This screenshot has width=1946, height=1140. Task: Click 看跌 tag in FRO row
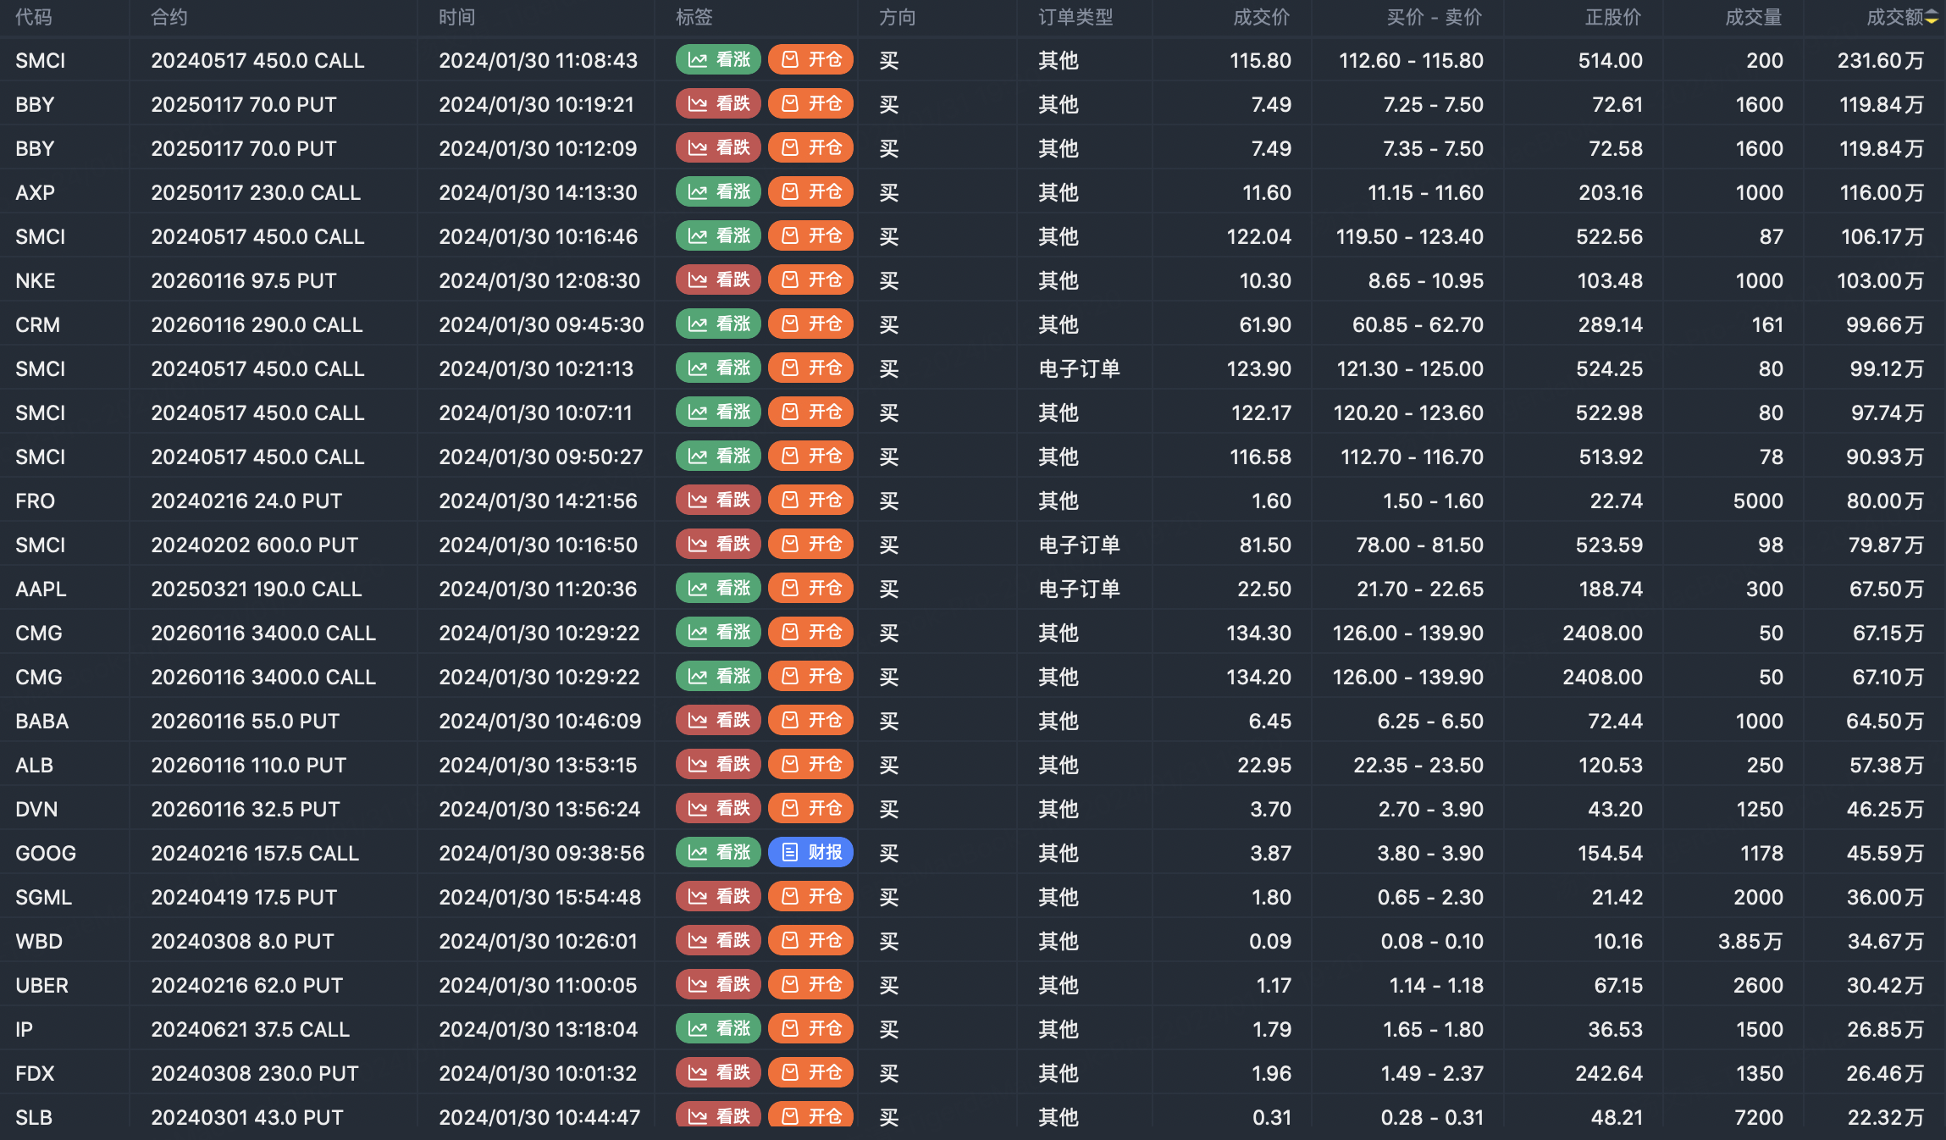point(719,501)
